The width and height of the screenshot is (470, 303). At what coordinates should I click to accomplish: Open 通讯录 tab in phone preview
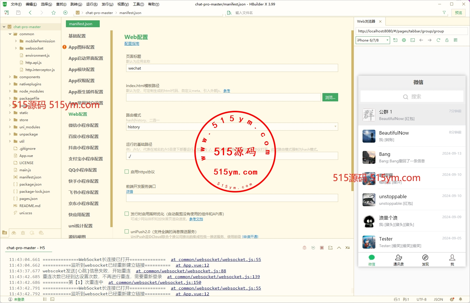[398, 260]
